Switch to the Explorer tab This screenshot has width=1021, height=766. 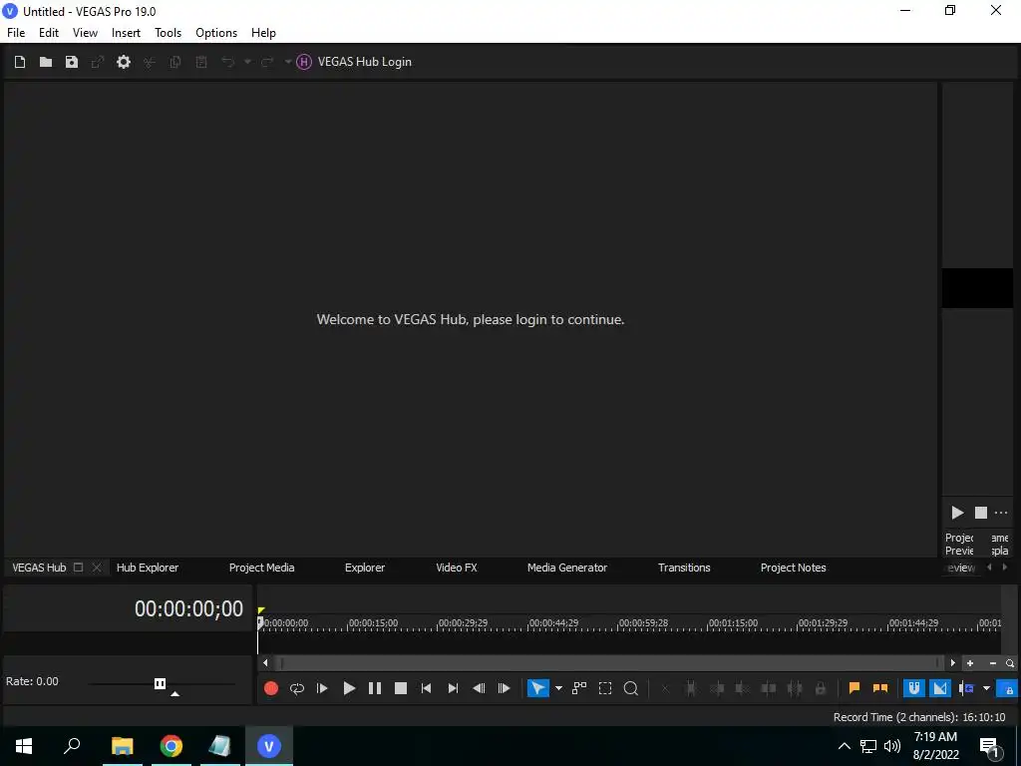pyautogui.click(x=365, y=568)
